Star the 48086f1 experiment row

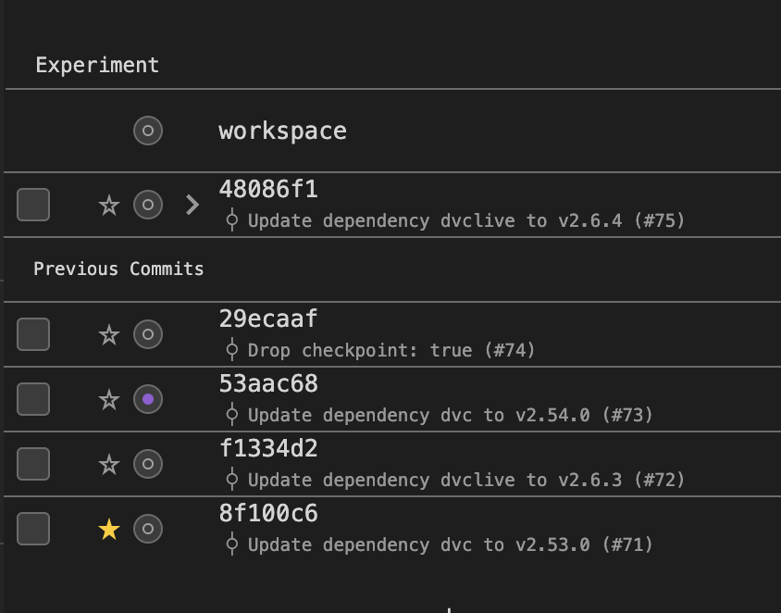[x=109, y=205]
